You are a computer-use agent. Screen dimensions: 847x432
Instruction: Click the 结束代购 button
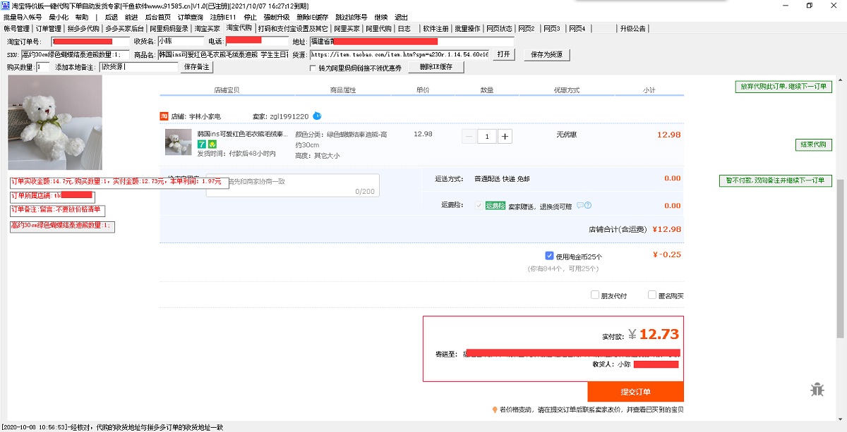813,144
